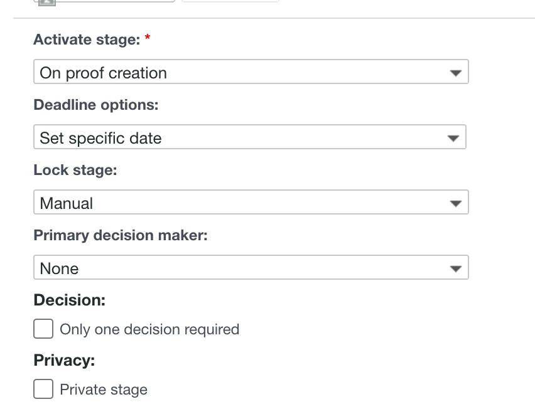Click the "Activate stage:" field label
Image resolution: width=535 pixels, height=419 pixels.
coord(87,40)
